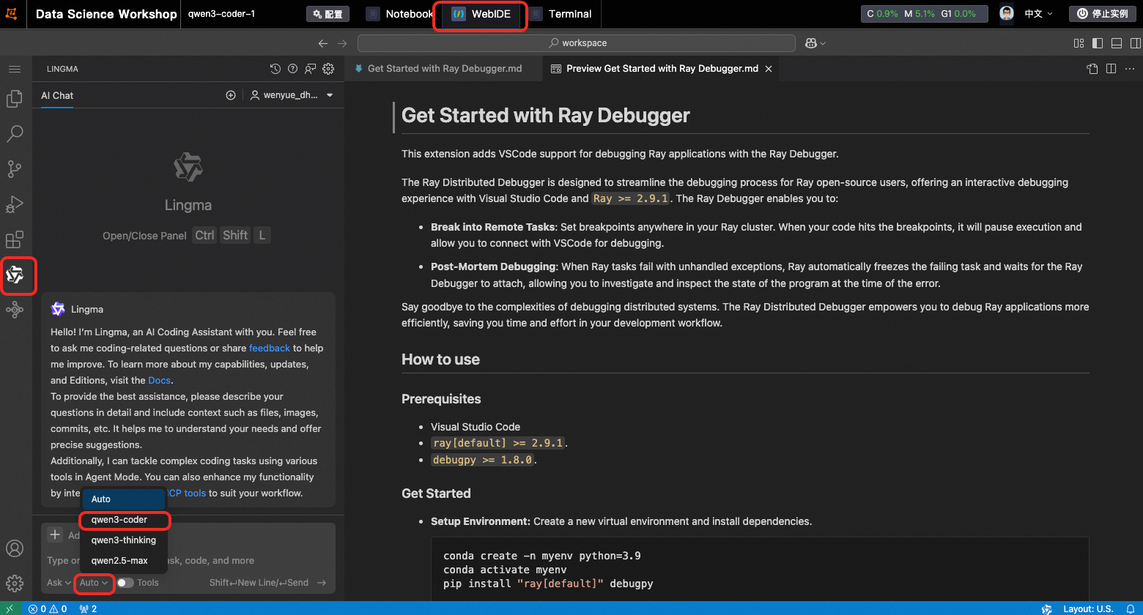
Task: Open the 中文 language dropdown
Action: pos(1037,14)
